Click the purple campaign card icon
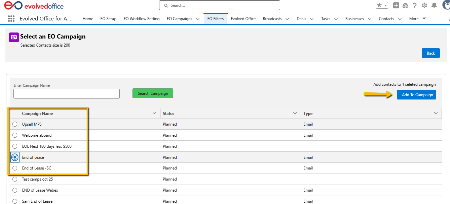Image resolution: width=450 pixels, height=204 pixels. tap(14, 37)
